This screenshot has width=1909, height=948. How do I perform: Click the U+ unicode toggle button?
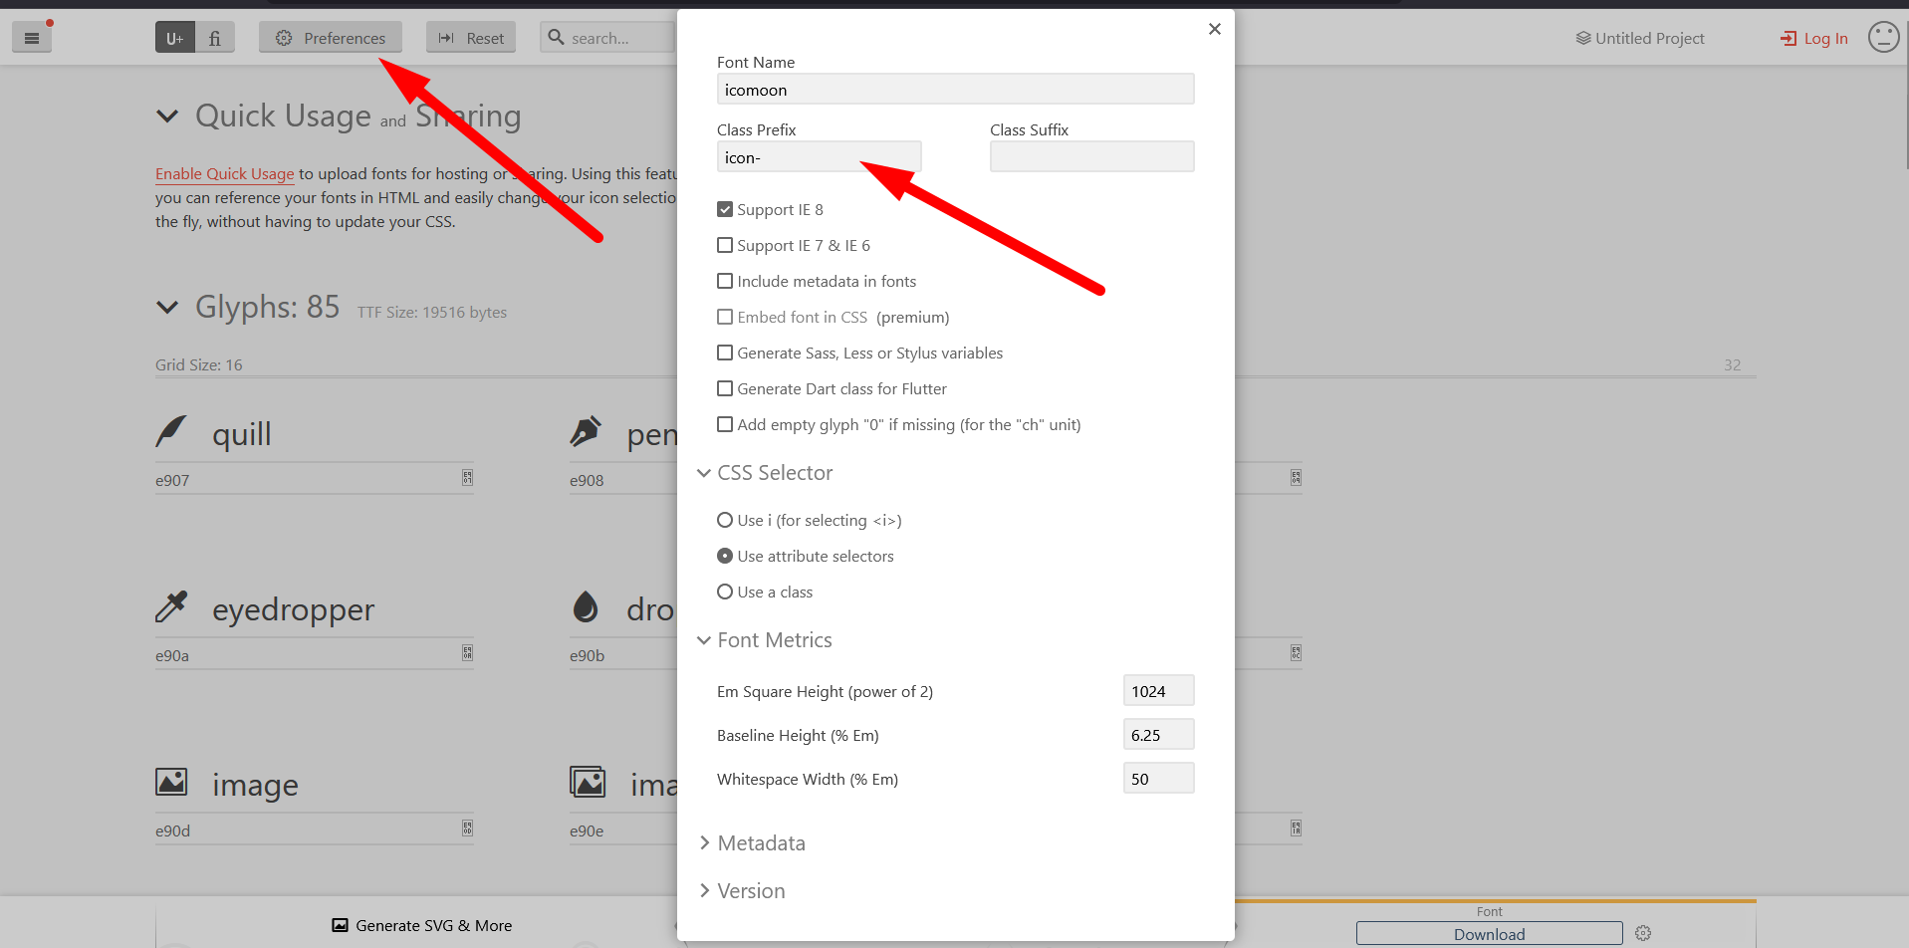tap(175, 38)
